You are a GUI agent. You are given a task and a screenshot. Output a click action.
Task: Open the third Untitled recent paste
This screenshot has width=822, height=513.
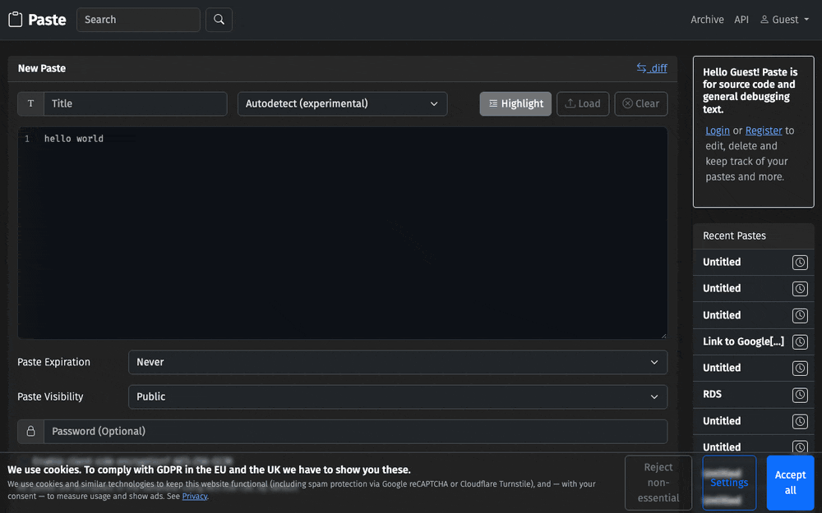[x=722, y=315]
